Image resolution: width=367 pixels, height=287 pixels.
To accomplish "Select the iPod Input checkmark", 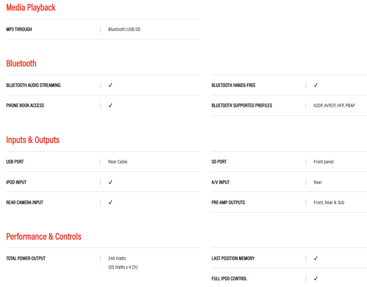I will 110,182.
